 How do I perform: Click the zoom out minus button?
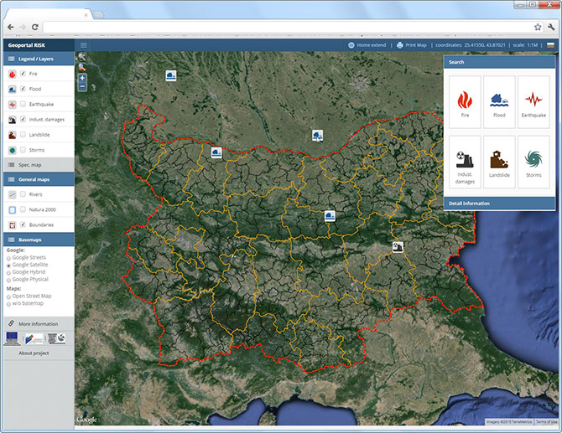[82, 86]
